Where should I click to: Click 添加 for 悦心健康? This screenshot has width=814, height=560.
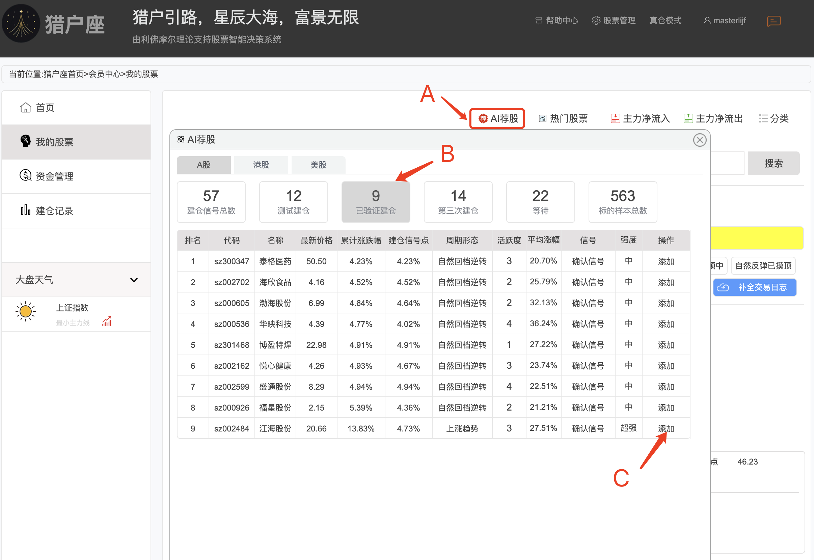(666, 366)
